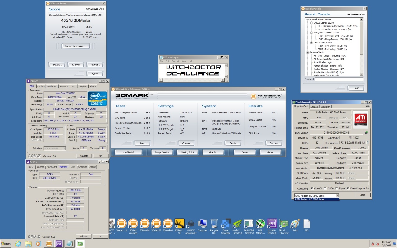The height and width of the screenshot is (248, 397).
Task: Click the Run 3DMark button
Action: 128,152
